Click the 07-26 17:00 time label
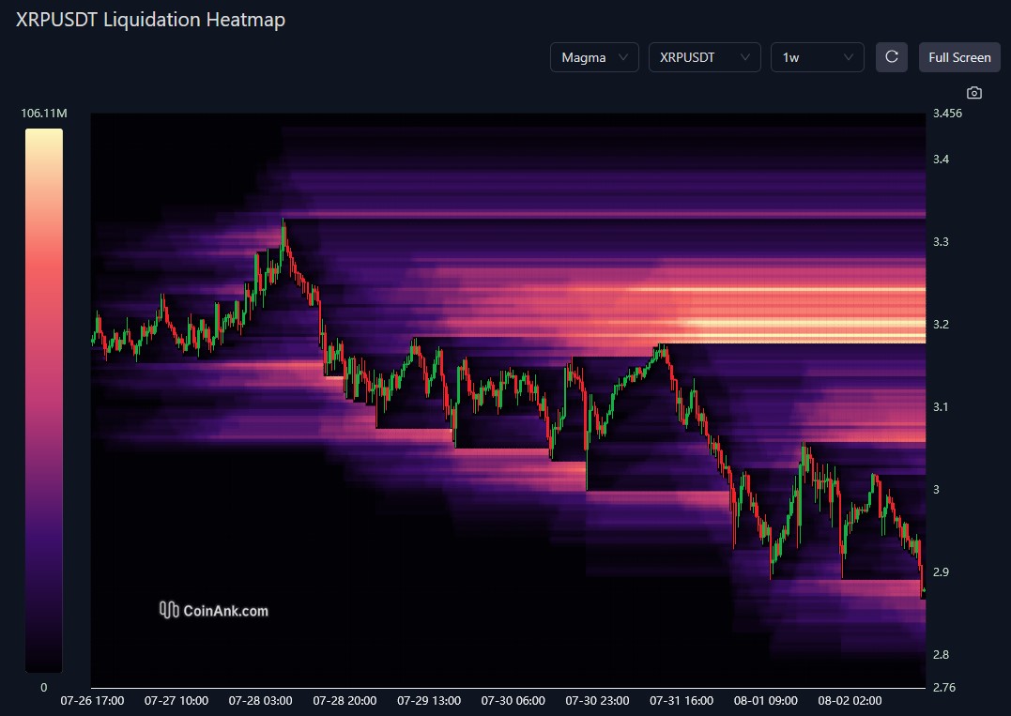This screenshot has height=716, width=1011. tap(92, 701)
